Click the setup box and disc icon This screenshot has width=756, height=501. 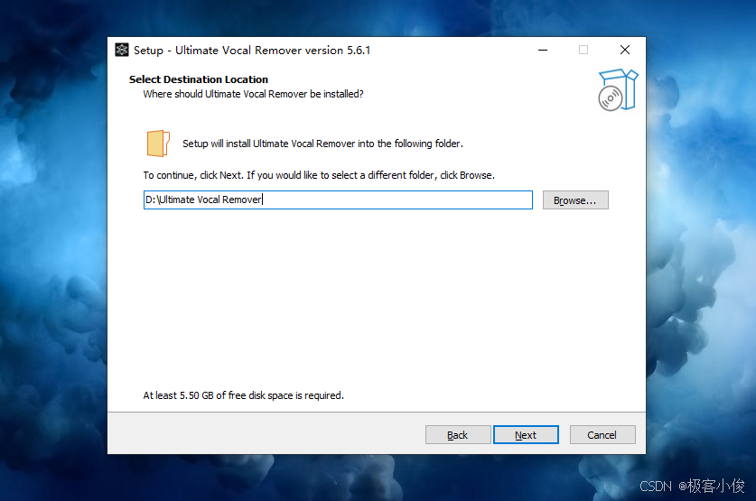tap(618, 89)
